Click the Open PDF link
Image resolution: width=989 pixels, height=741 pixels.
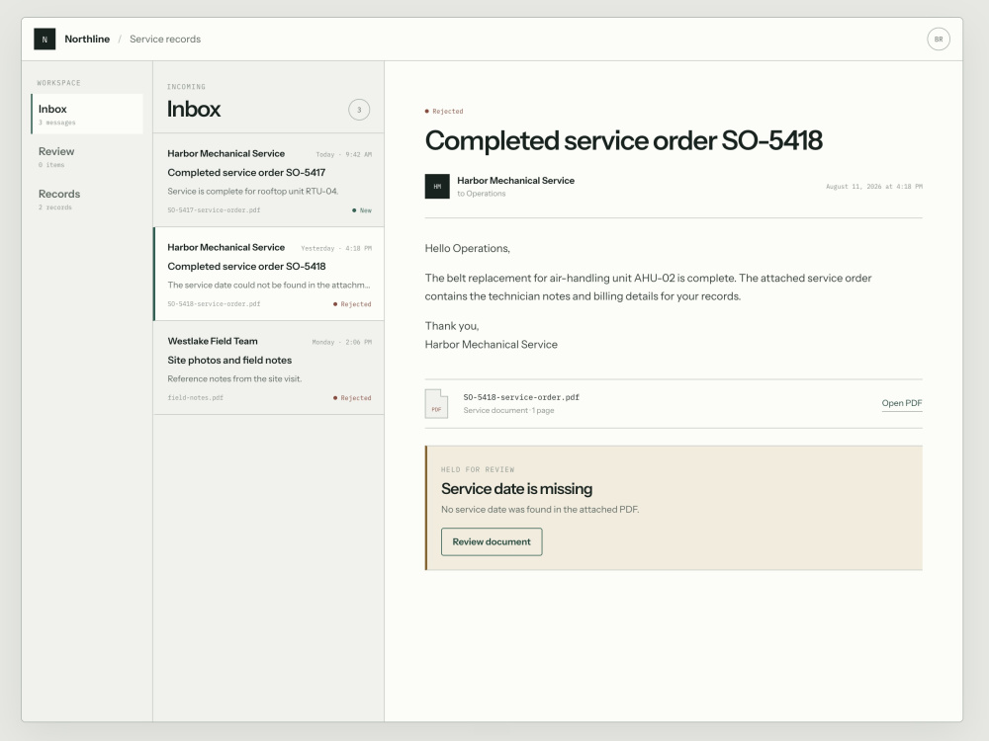tap(901, 403)
